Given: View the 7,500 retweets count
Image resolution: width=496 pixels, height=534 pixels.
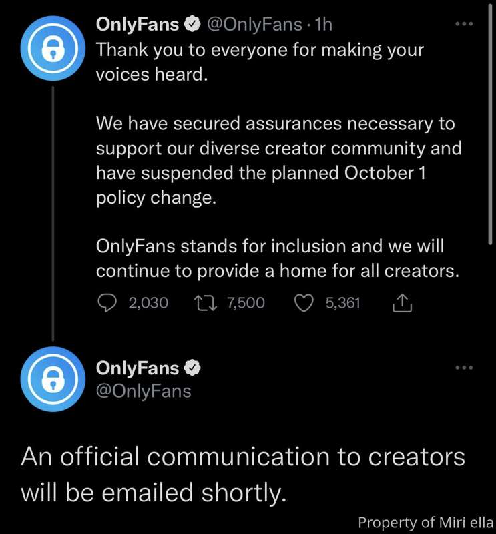Looking at the screenshot, I should (246, 303).
